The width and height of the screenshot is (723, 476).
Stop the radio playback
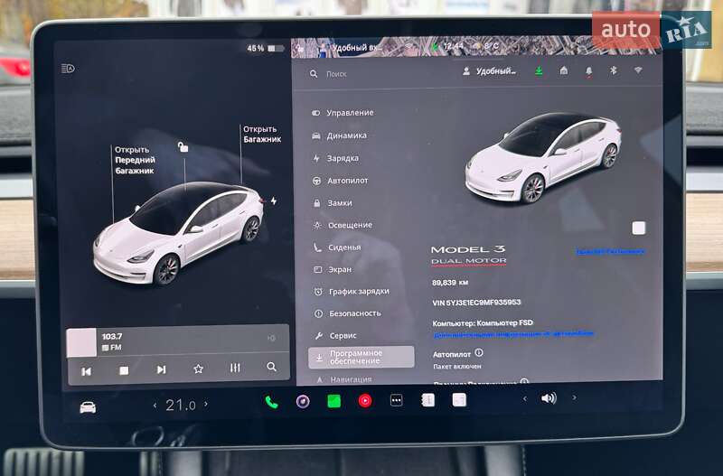point(124,370)
